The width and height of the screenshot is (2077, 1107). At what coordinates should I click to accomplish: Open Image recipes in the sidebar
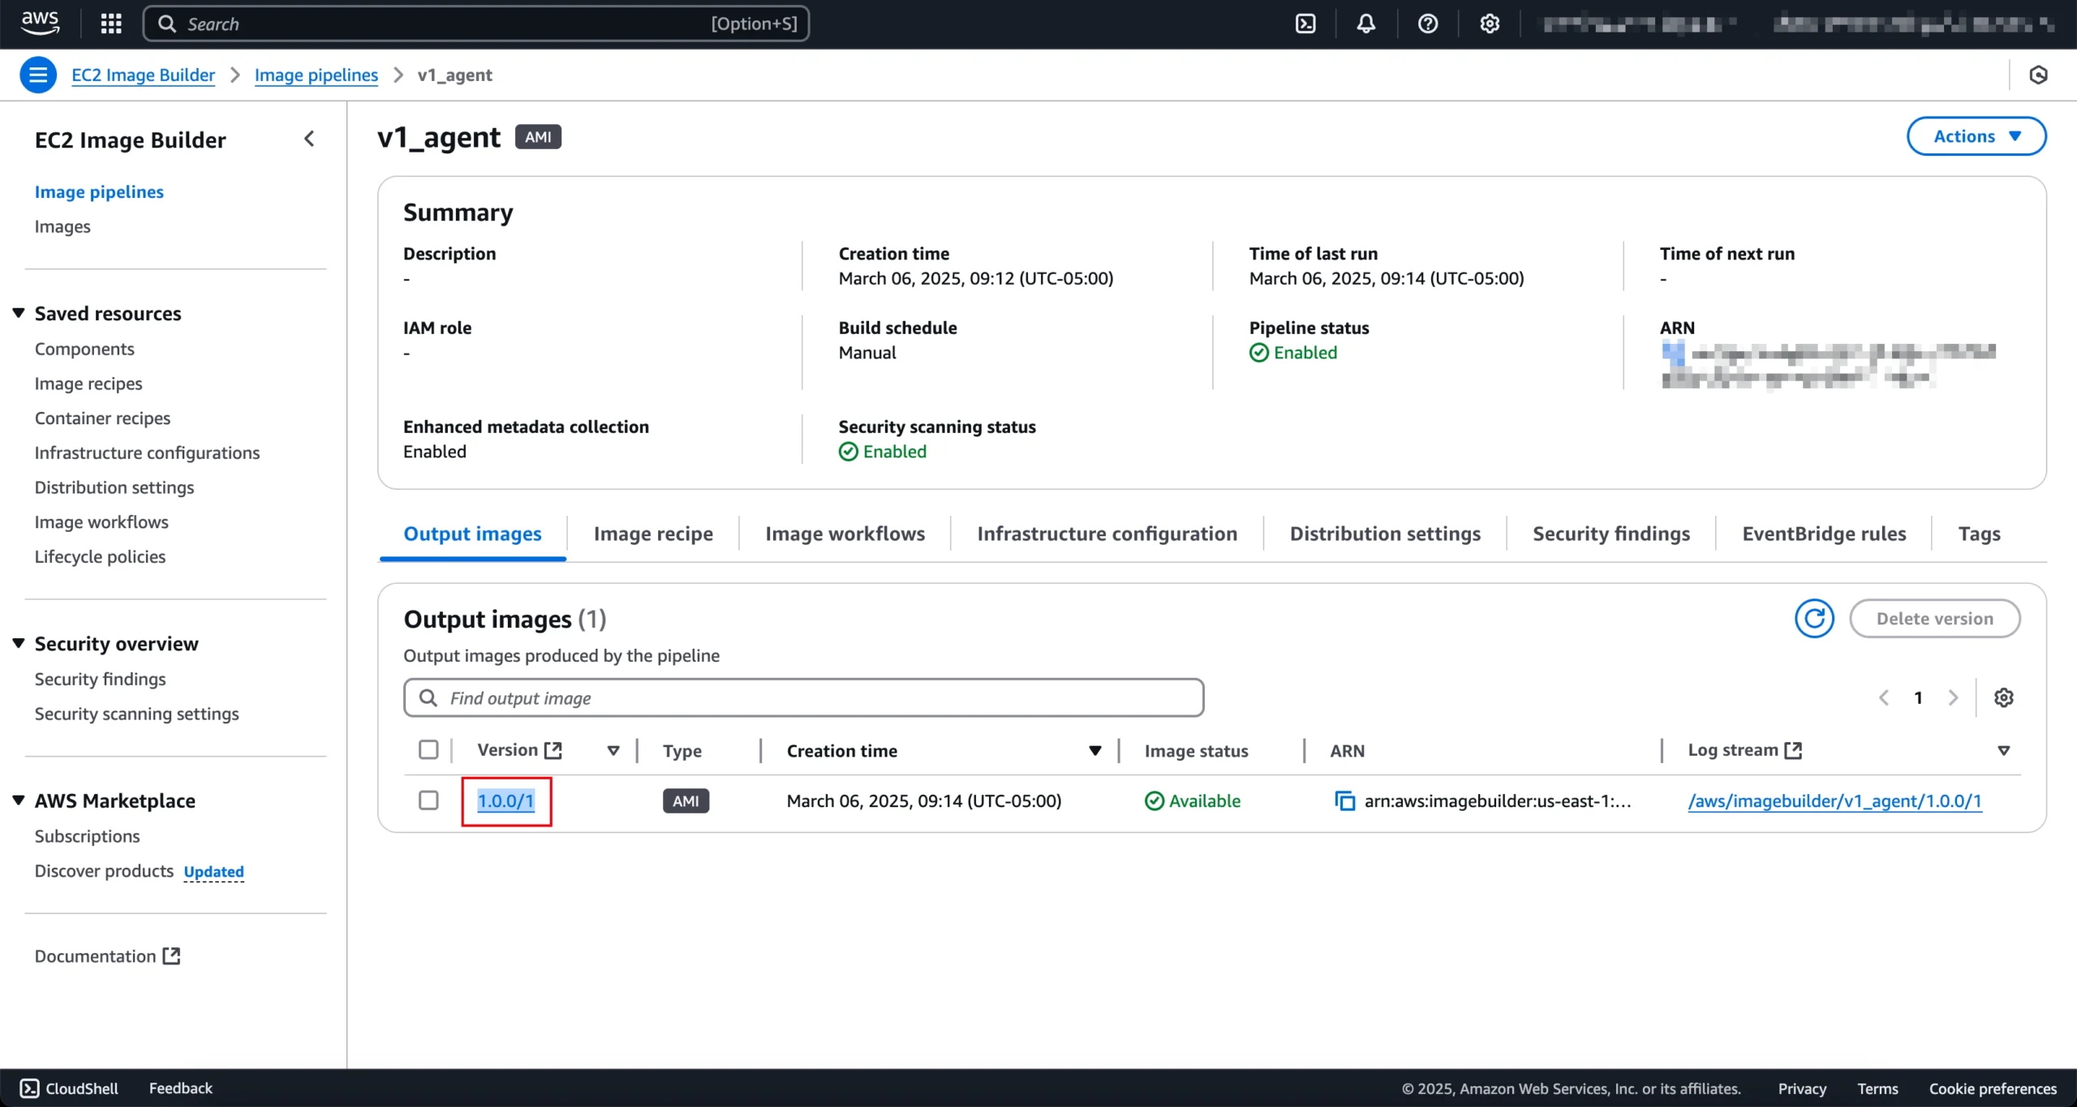tap(88, 384)
